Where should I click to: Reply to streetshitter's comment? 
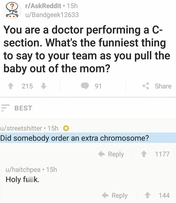coord(112,154)
